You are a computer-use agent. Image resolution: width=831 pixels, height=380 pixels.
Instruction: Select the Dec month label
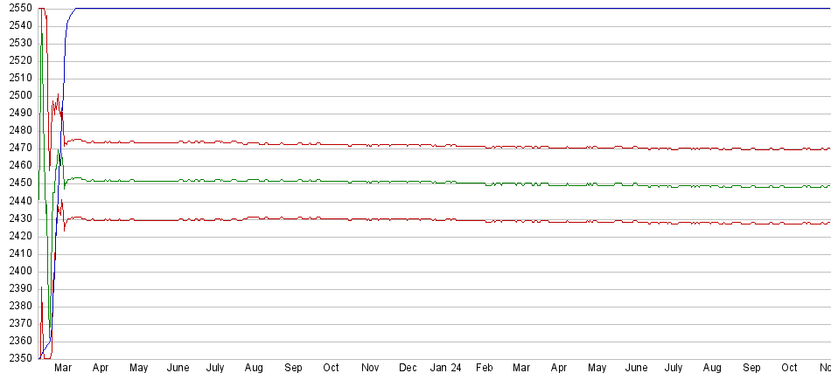(x=408, y=369)
